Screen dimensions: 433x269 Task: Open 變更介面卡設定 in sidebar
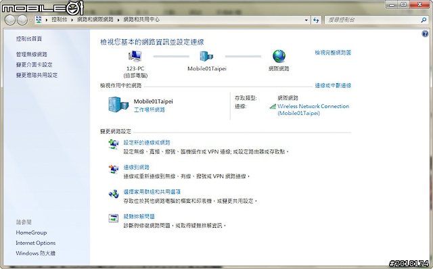35,65
